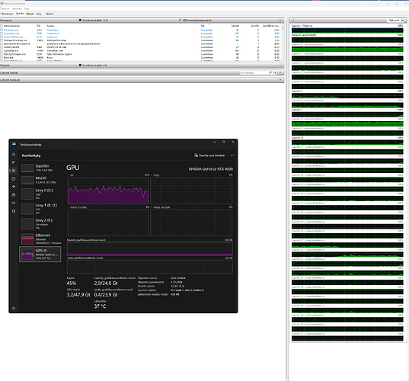
Task: Open Services icon in Task Manager sidebar
Action: (x=14, y=211)
